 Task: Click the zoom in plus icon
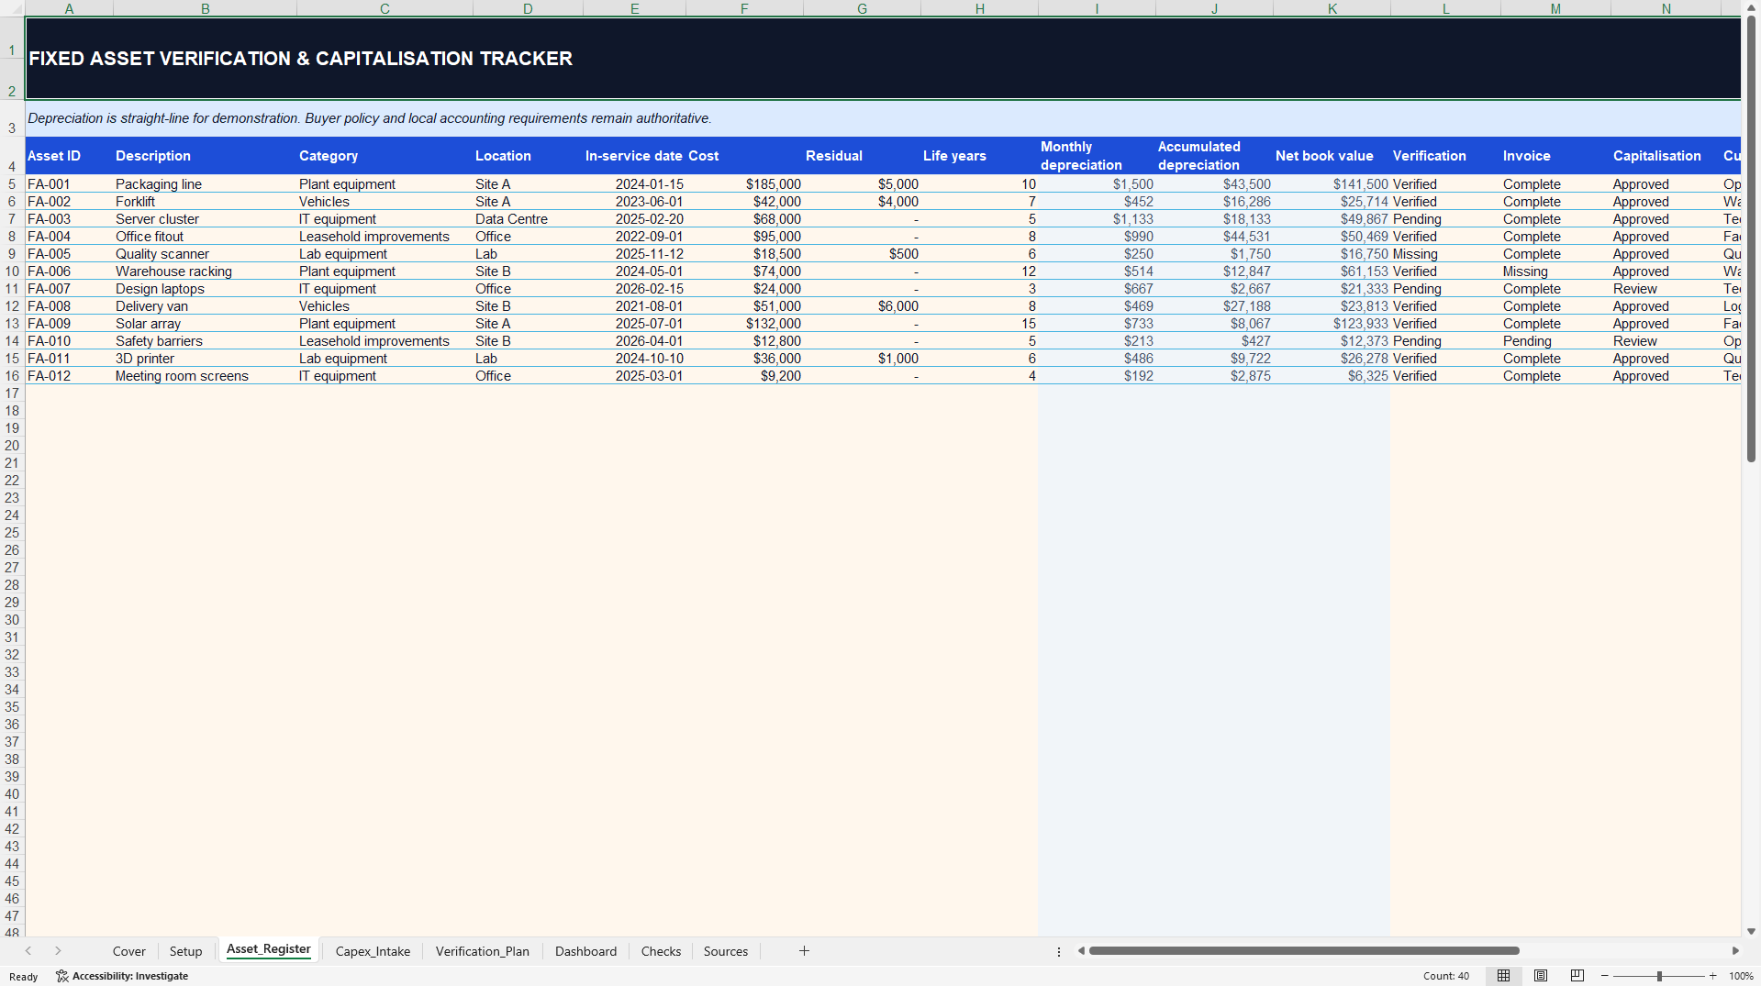coord(1713,976)
